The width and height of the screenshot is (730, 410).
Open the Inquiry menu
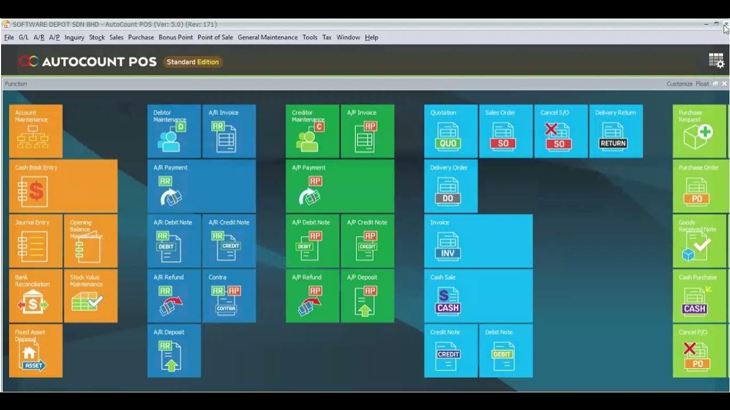coord(74,37)
